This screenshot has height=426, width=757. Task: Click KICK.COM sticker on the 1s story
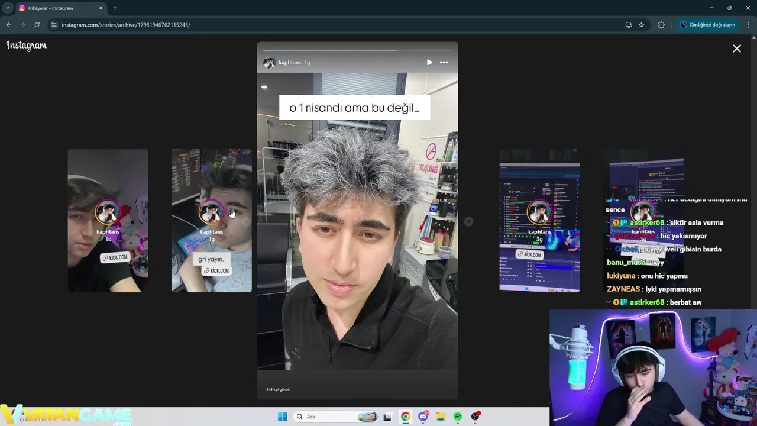[x=115, y=258]
